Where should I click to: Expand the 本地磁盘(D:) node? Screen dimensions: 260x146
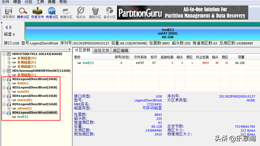point(9,58)
